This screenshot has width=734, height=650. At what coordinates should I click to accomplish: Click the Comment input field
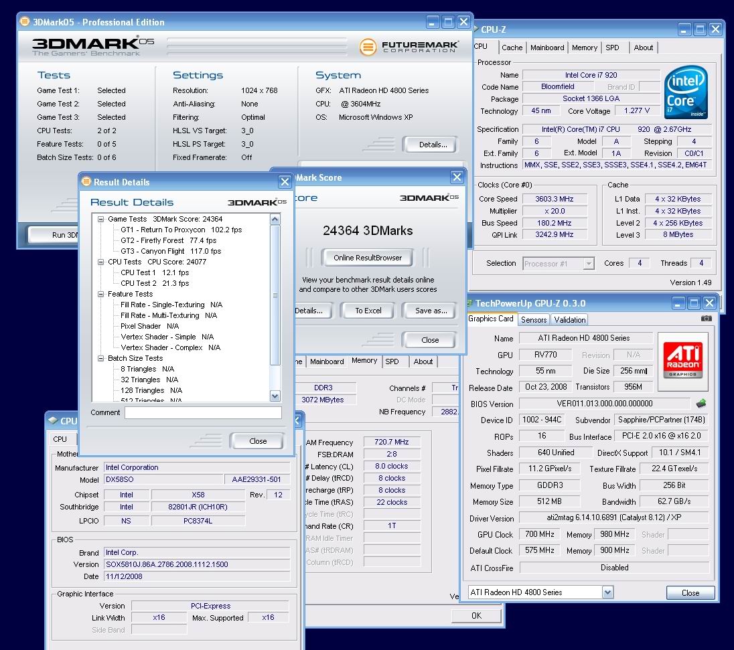(203, 412)
